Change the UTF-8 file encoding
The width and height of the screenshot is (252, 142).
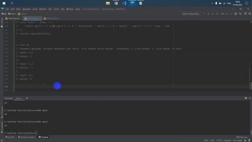click(219, 140)
